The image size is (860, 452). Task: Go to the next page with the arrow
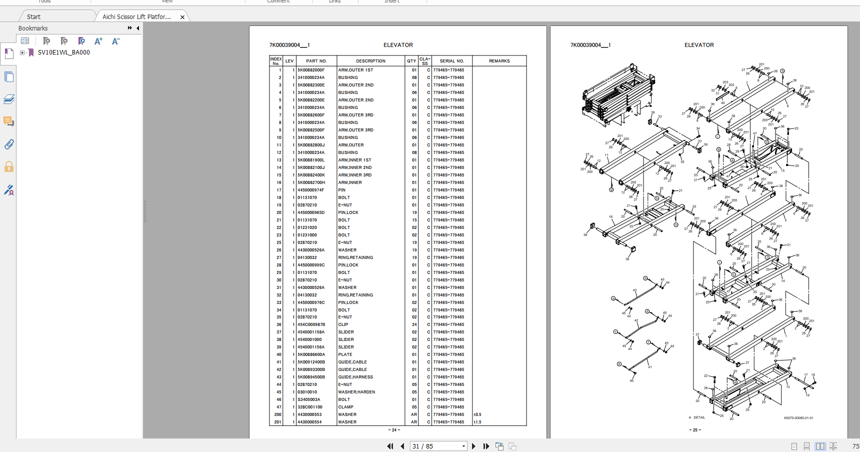click(473, 445)
